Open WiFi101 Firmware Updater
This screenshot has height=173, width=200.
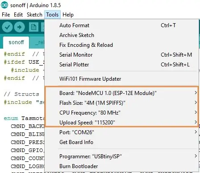pyautogui.click(x=122, y=79)
